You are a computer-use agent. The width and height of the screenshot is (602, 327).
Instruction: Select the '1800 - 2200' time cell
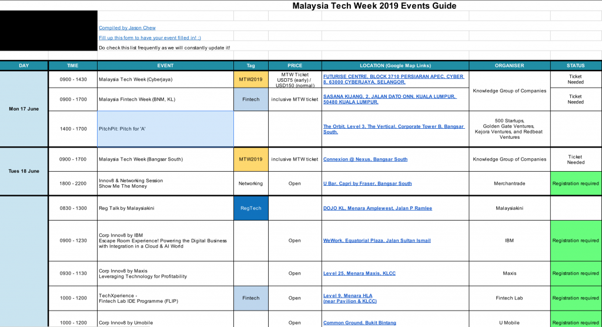coord(72,183)
